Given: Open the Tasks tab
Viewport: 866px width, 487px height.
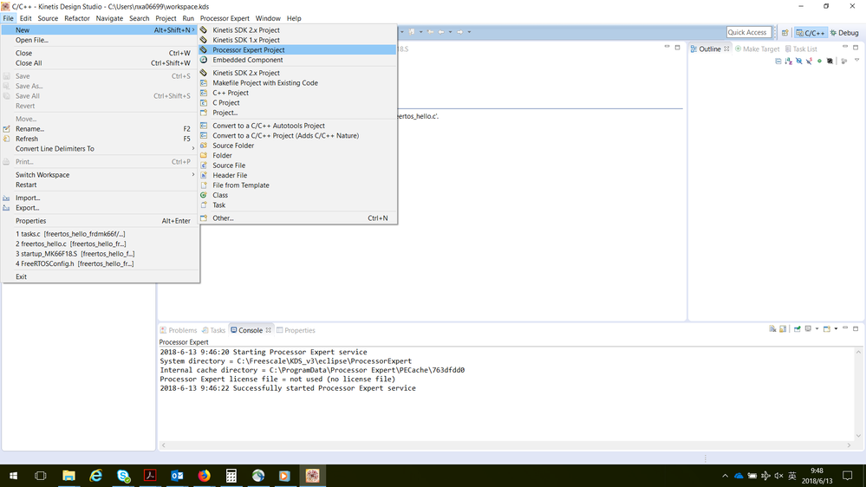Looking at the screenshot, I should [213, 330].
